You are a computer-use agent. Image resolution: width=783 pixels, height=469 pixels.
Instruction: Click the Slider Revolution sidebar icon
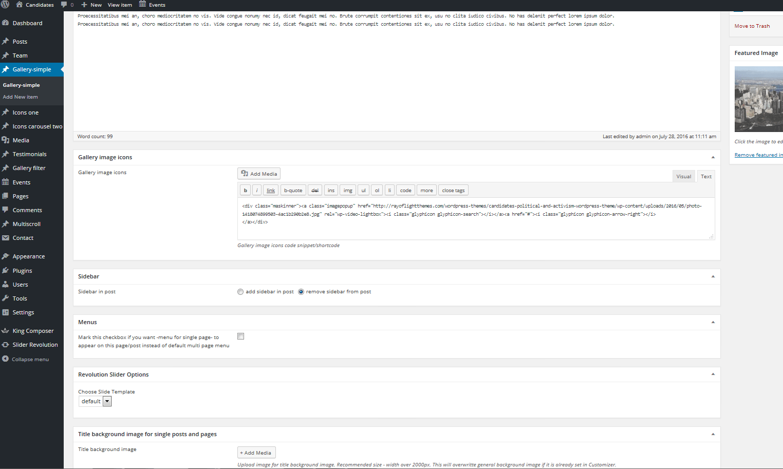[x=6, y=345]
